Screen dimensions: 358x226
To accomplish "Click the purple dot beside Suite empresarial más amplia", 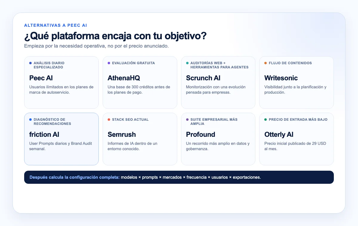I will point(187,120).
